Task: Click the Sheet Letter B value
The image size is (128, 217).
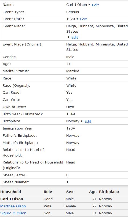Action: click(67, 175)
